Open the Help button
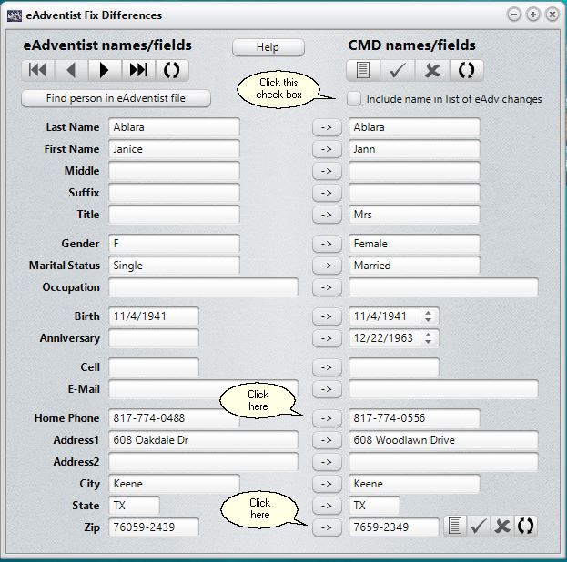Image resolution: width=567 pixels, height=562 pixels. point(268,47)
